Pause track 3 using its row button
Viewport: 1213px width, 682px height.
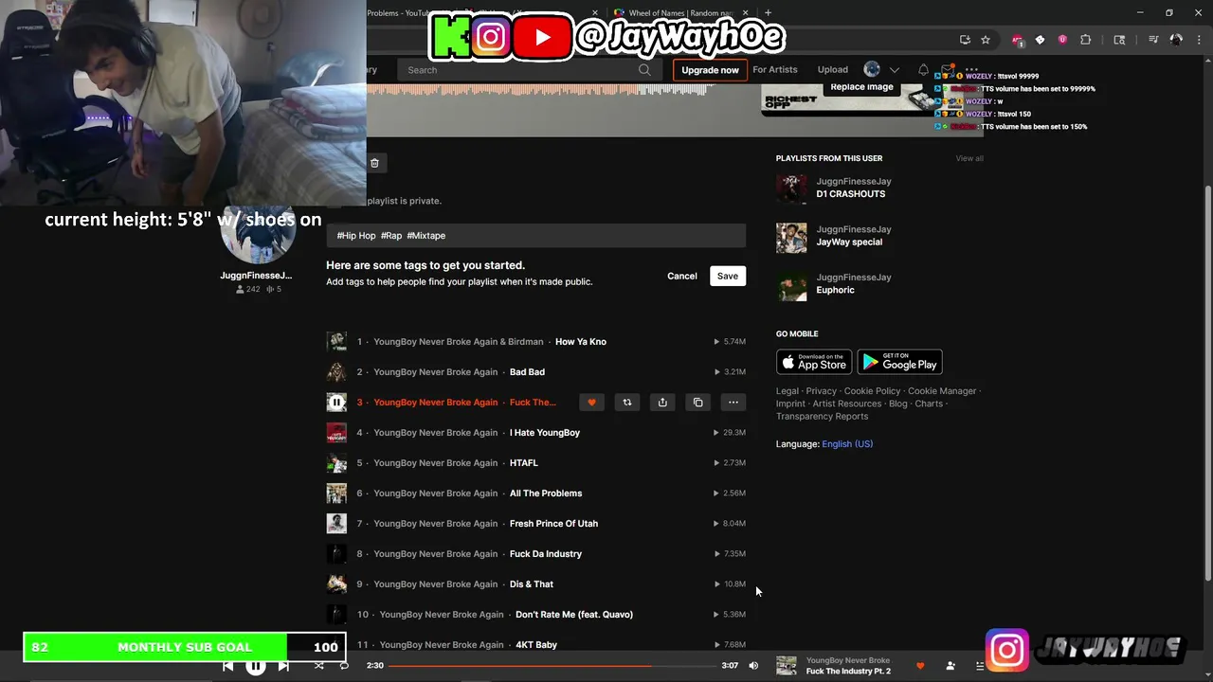[336, 403]
